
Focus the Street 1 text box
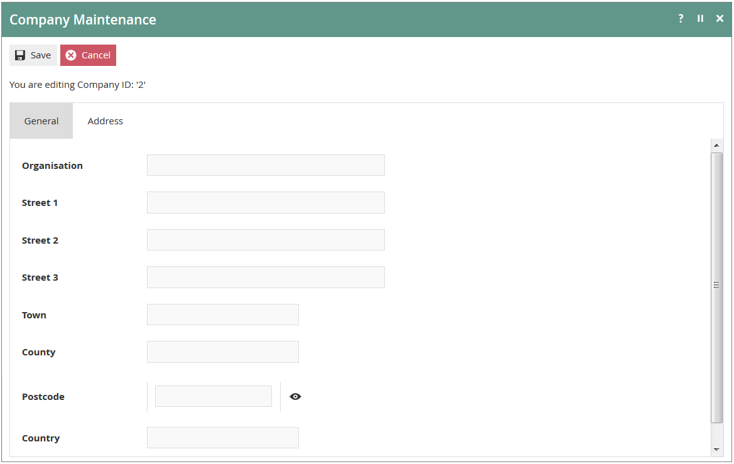(266, 202)
